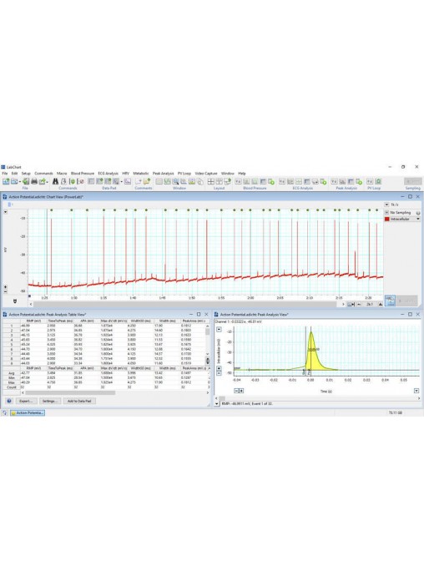Click the Add Comment toolbar icon
This screenshot has height=581, width=424.
[139, 181]
